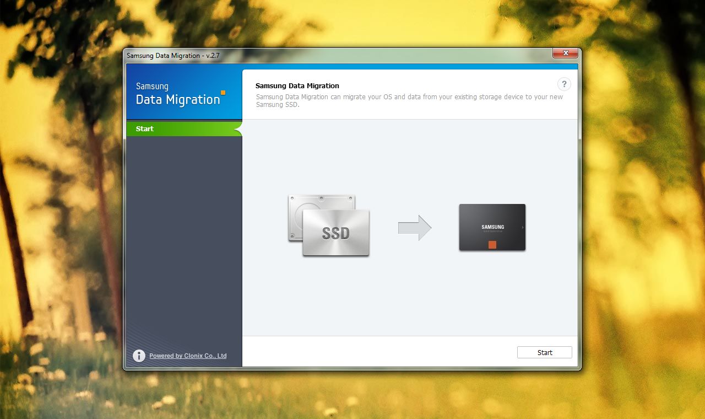Click the orange square next to the logo

point(223,93)
